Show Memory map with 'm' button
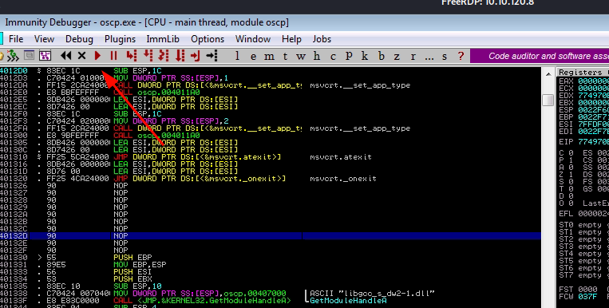Viewport: 609px width, 308px height. click(269, 57)
